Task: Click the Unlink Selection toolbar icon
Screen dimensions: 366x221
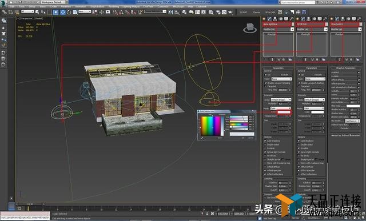Action: 10,12
